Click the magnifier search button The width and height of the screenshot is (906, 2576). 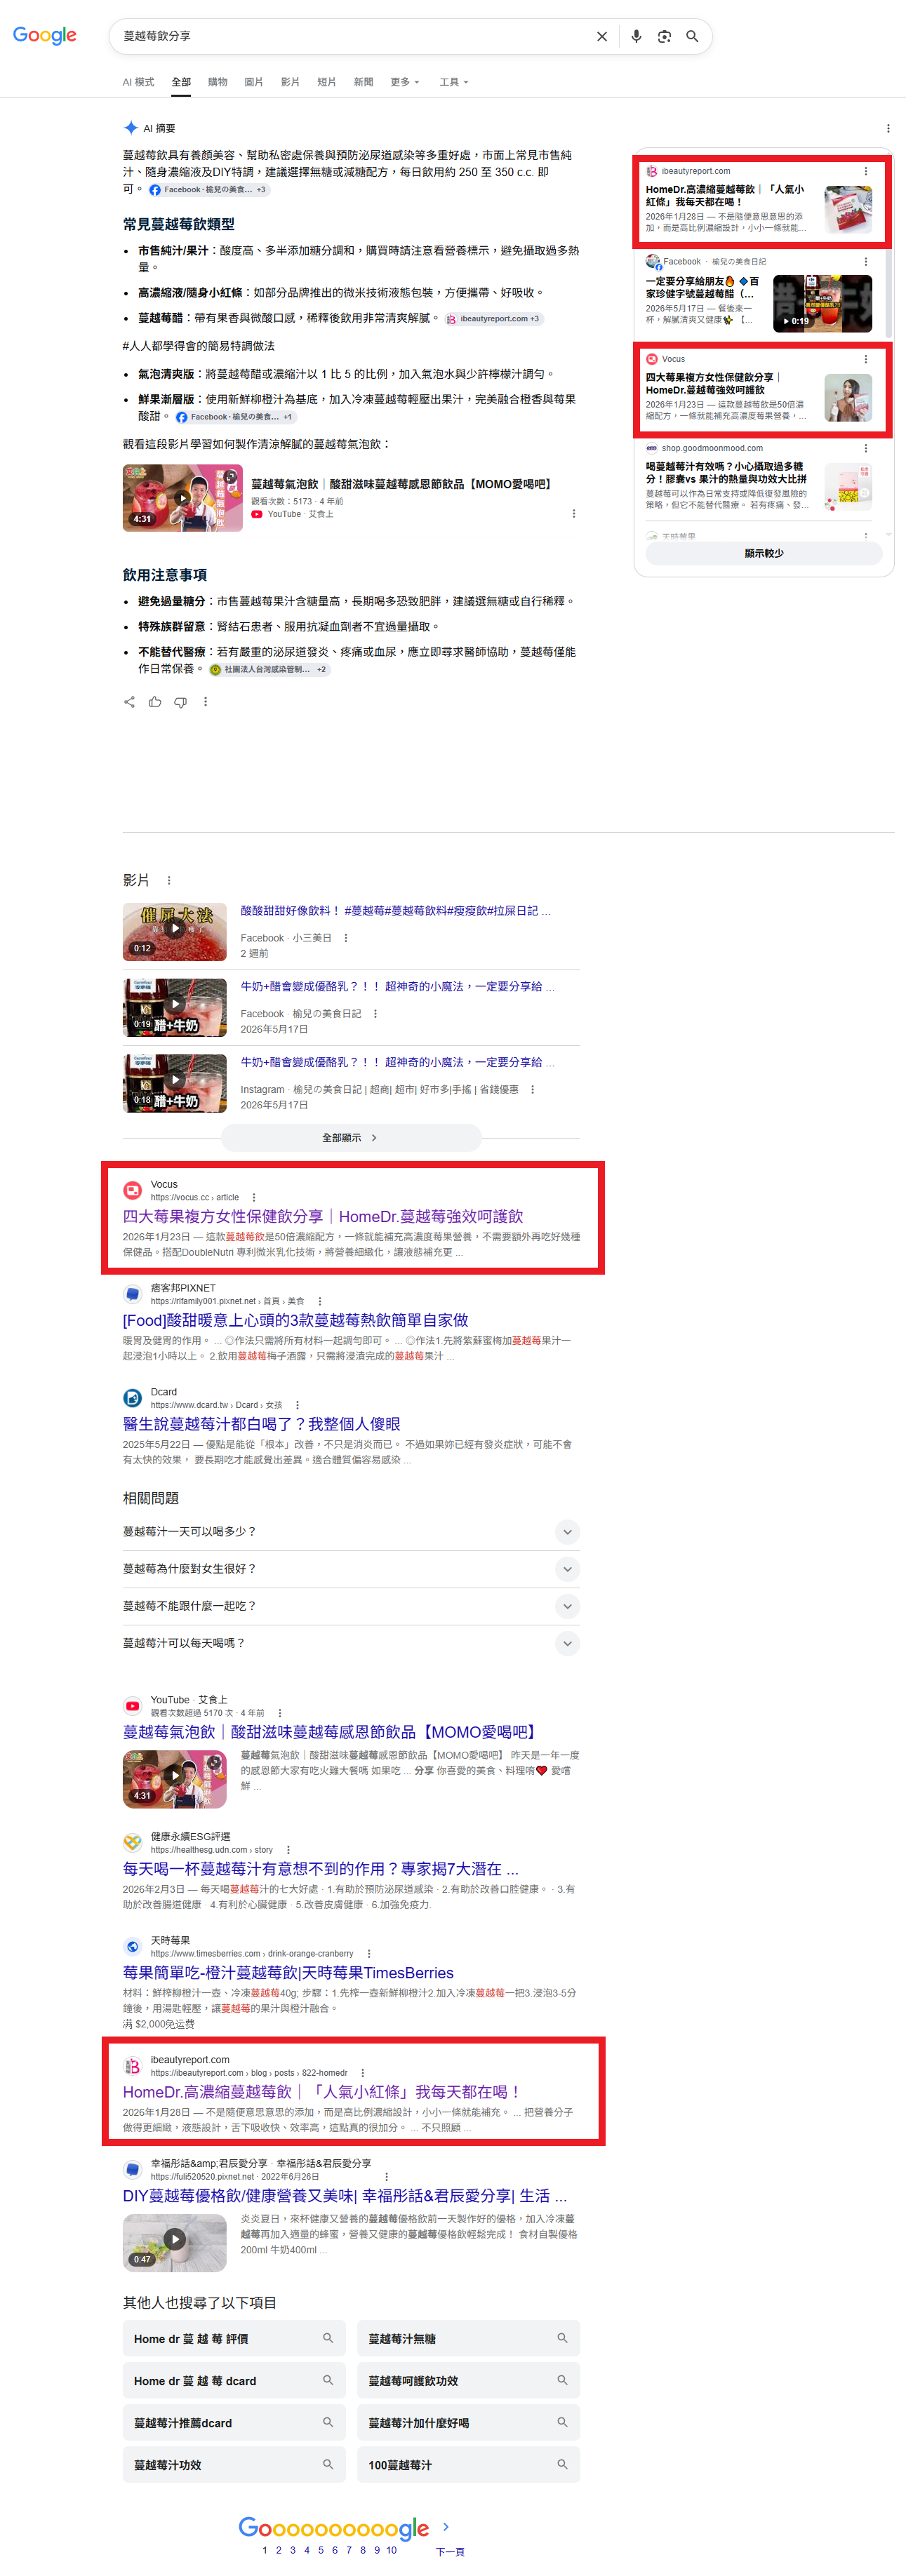[692, 37]
